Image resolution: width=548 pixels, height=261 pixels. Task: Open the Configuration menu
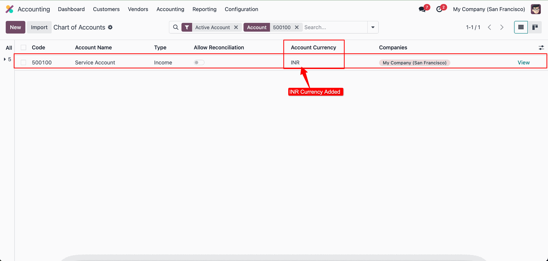point(241,9)
